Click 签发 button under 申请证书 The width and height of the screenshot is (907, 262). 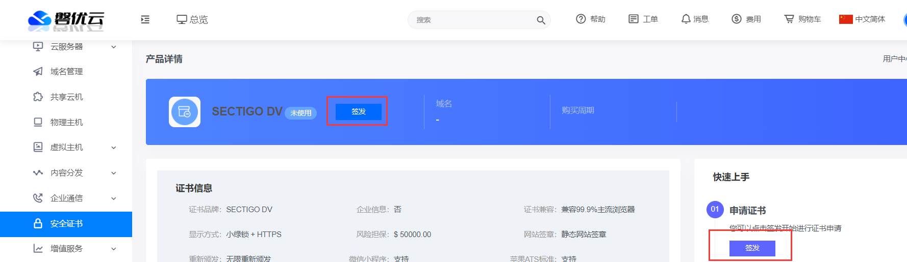(752, 248)
